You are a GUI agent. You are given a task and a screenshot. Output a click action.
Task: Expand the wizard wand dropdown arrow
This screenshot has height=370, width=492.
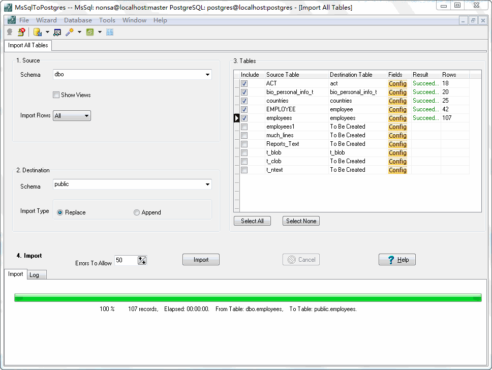pyautogui.click(x=79, y=32)
